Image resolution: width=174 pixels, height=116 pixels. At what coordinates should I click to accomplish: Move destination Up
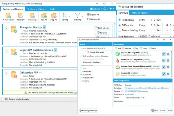click(136, 48)
